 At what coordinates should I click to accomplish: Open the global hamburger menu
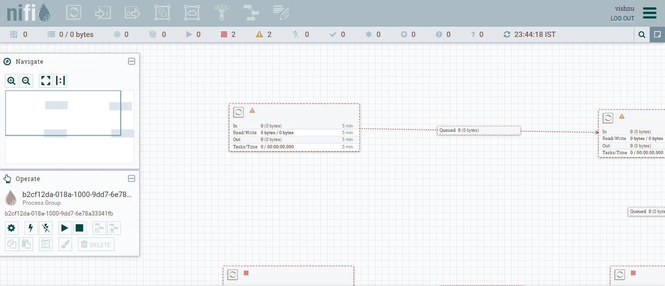(x=650, y=13)
